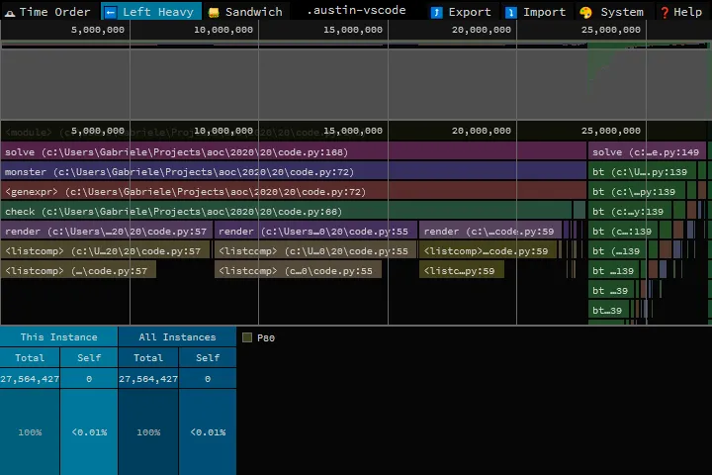Click the This Instance 100% total bar
The height and width of the screenshot is (475, 712).
pos(30,431)
